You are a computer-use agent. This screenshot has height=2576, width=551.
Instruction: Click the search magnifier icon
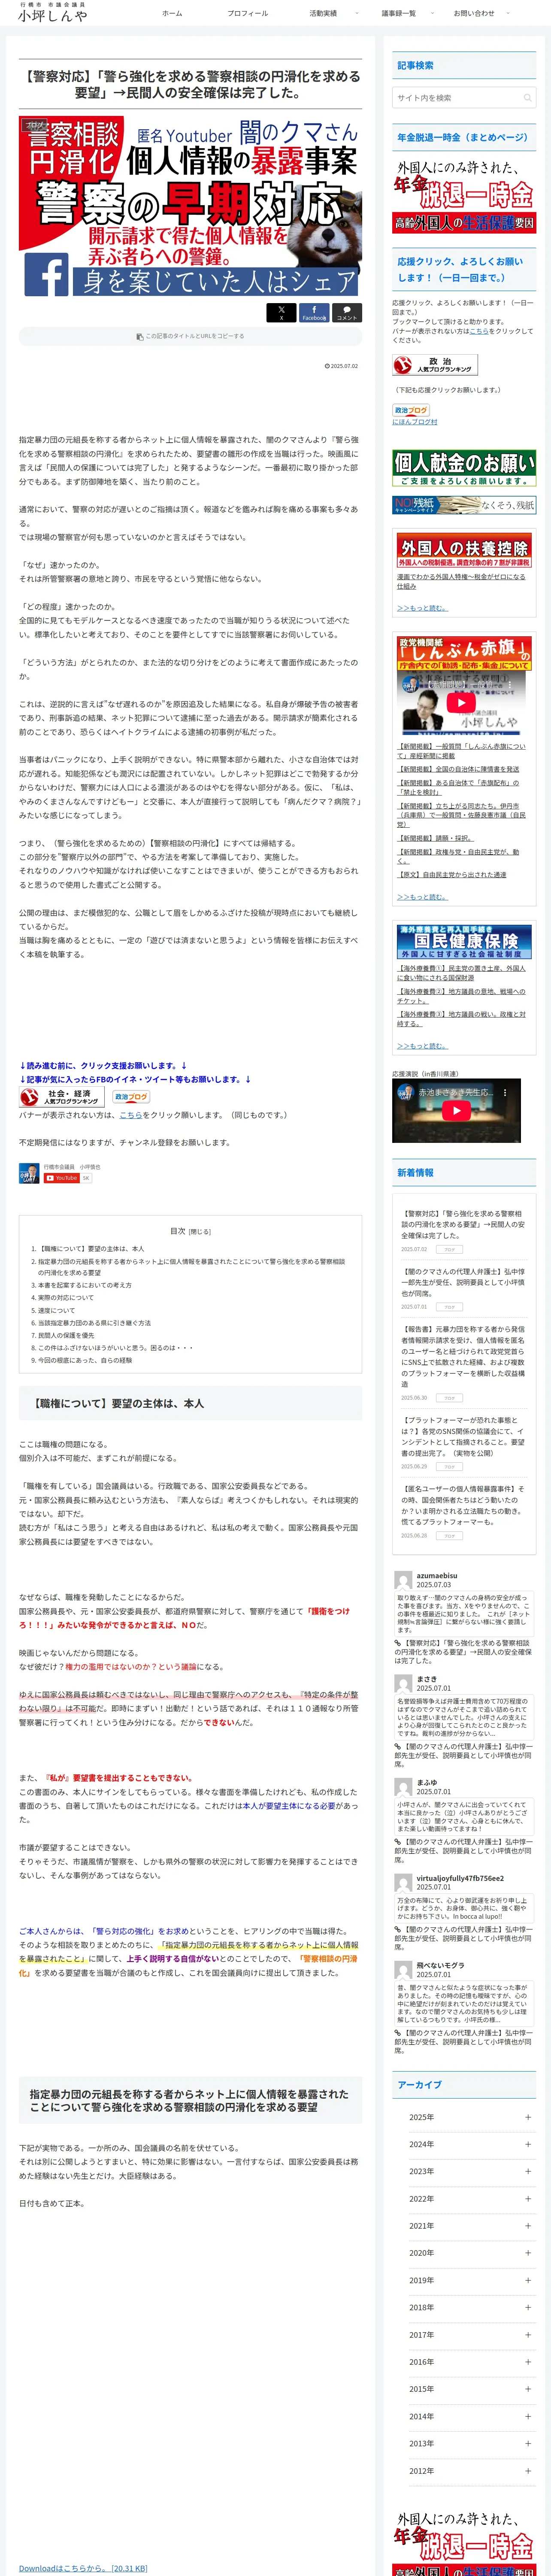(527, 97)
